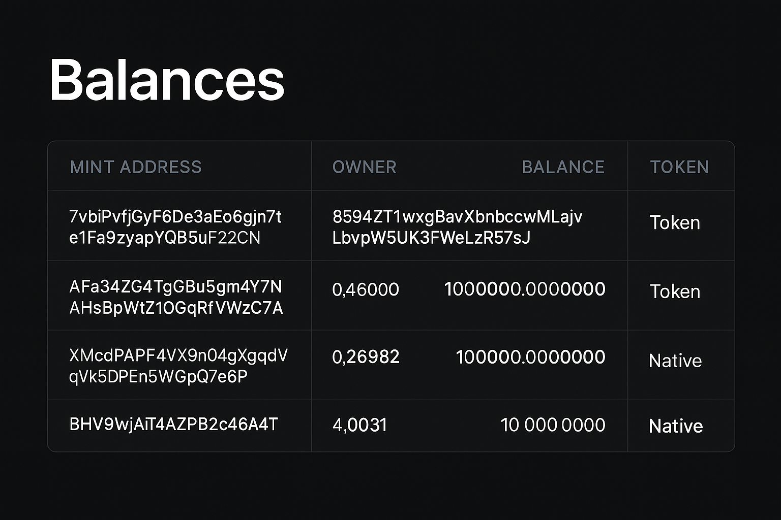
Task: Select balance 100000.0000000
Action: (530, 357)
